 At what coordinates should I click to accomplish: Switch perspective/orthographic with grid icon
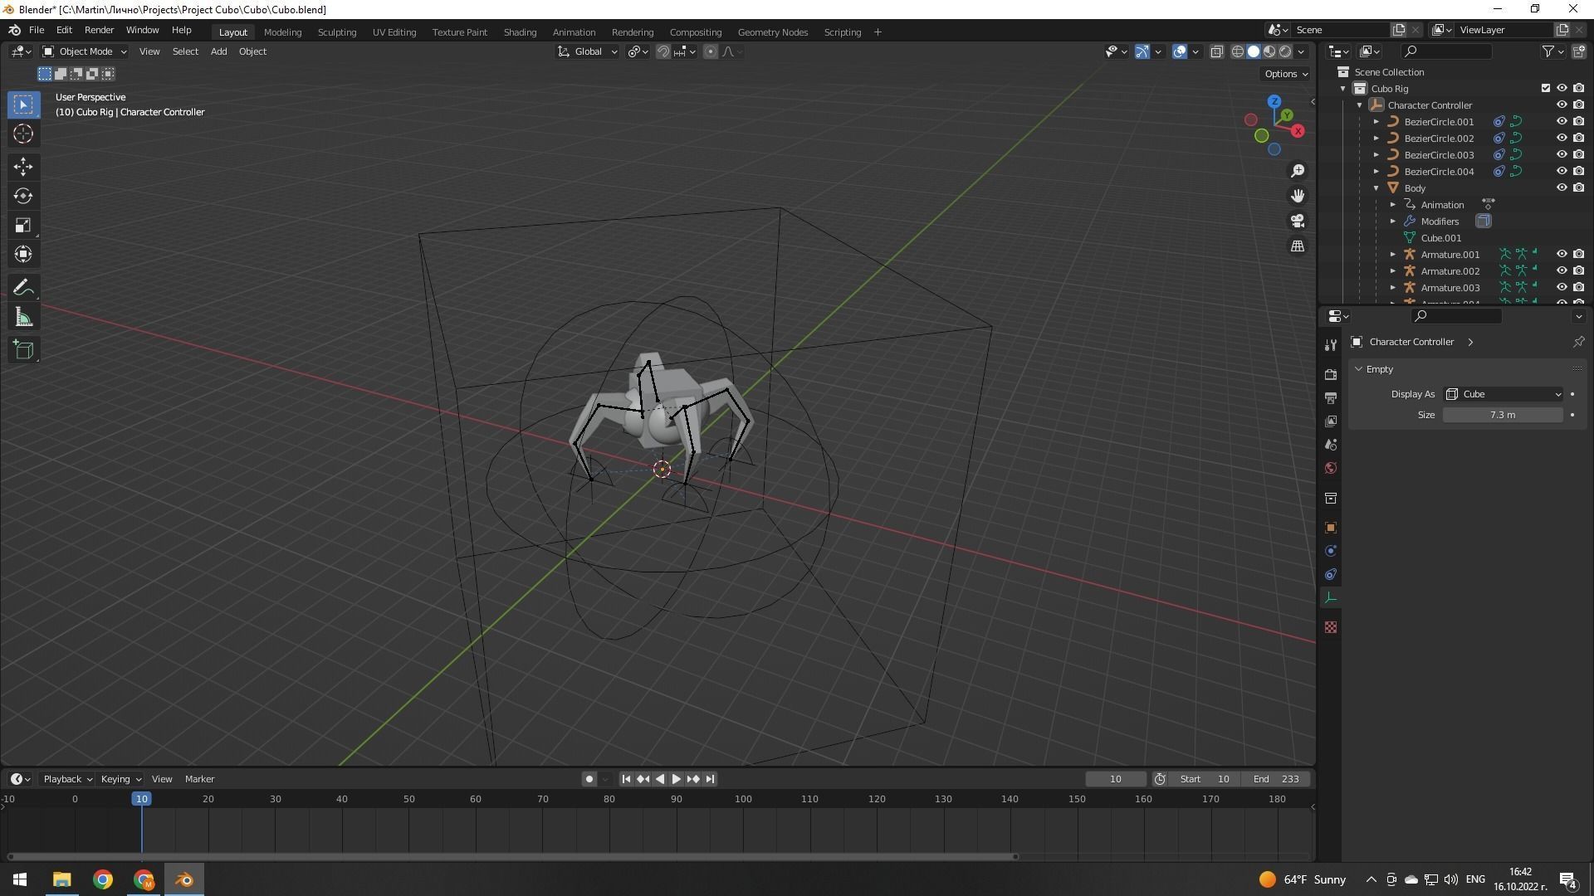point(1298,246)
